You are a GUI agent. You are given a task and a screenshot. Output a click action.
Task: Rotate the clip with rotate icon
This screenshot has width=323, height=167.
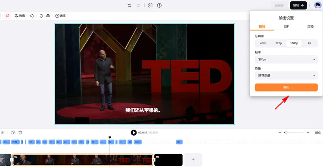[x=41, y=15]
